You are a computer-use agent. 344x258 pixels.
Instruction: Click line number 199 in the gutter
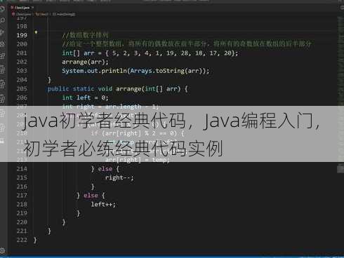22,35
